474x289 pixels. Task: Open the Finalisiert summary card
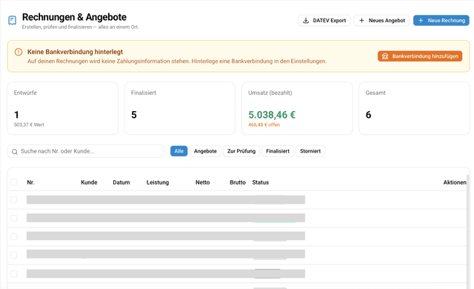(x=180, y=108)
